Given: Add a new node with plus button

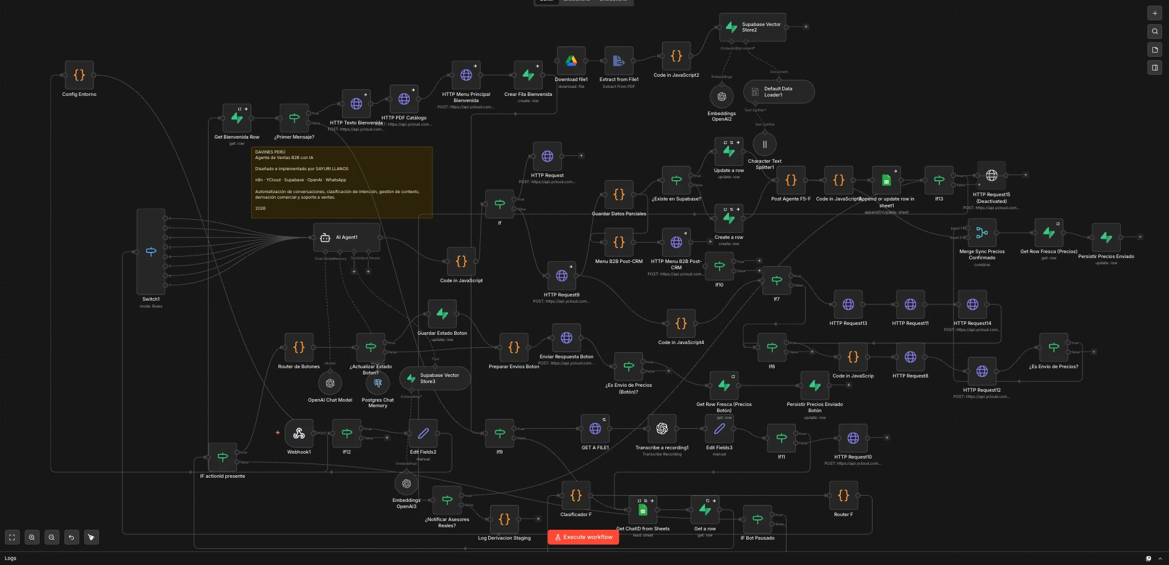Looking at the screenshot, I should pyautogui.click(x=1155, y=13).
